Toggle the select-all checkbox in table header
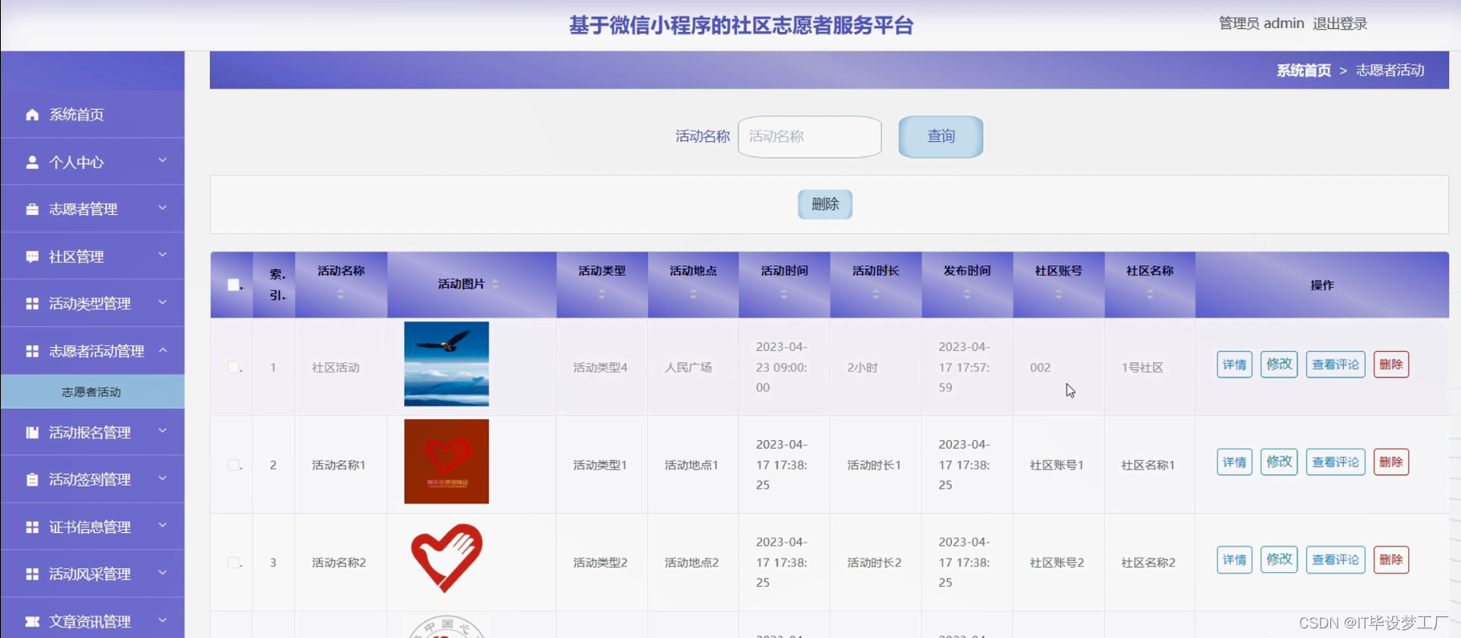Image resolution: width=1461 pixels, height=638 pixels. tap(233, 285)
